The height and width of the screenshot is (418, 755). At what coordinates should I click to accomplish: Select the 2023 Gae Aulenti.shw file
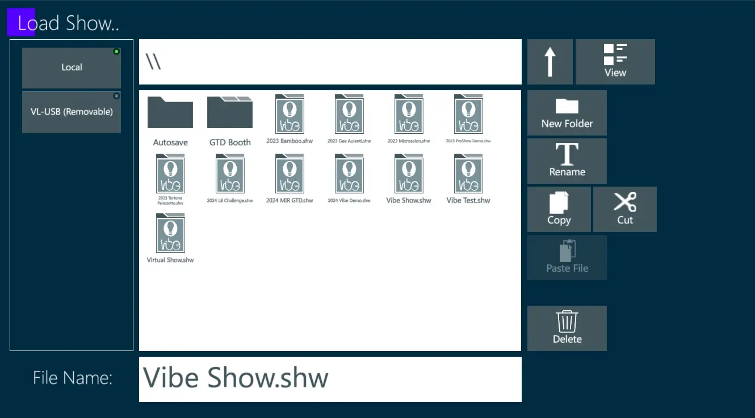(349, 119)
